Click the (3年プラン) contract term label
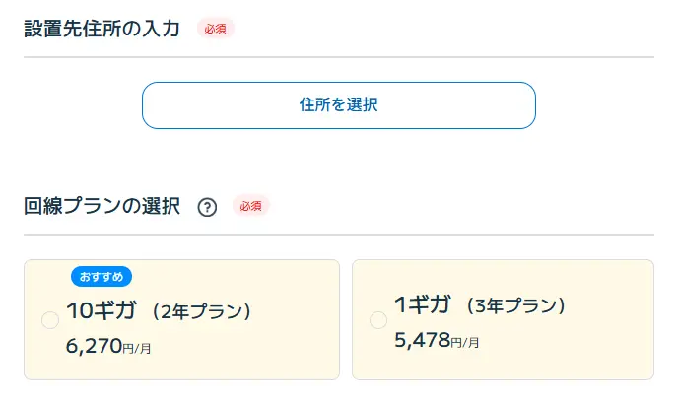The width and height of the screenshot is (679, 404). point(516,305)
